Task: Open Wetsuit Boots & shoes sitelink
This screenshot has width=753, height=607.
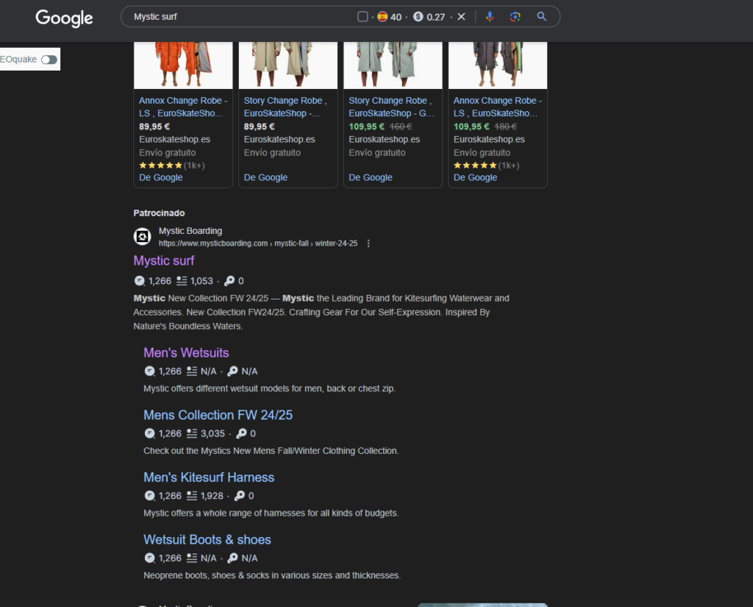Action: [207, 539]
